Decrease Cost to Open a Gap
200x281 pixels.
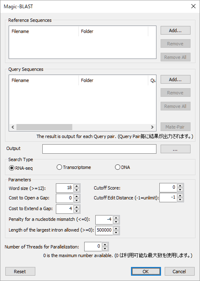click(x=77, y=200)
